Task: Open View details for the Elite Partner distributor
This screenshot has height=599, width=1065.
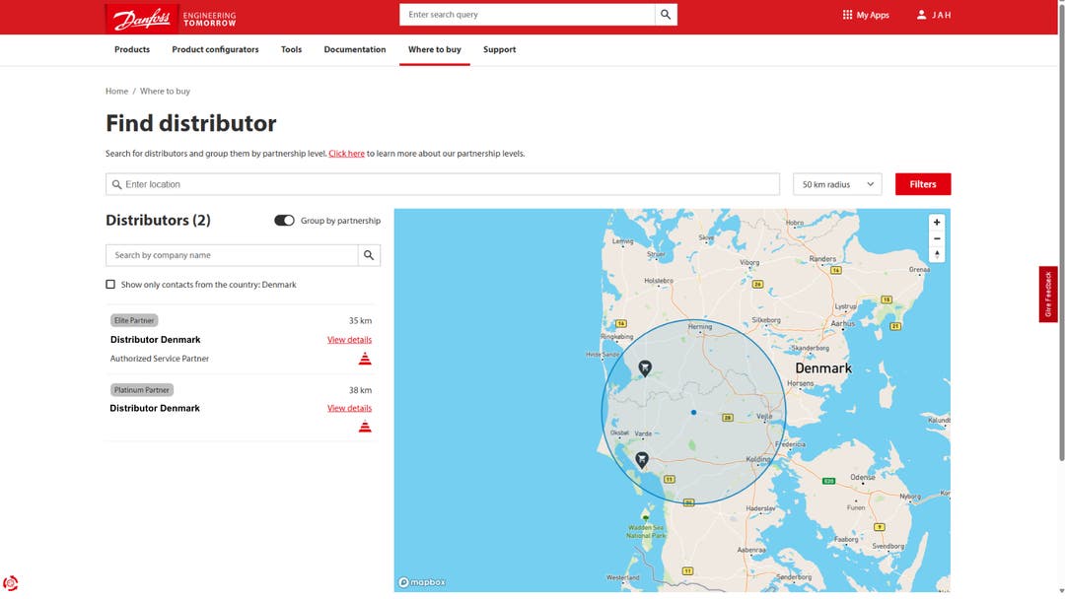Action: [349, 339]
